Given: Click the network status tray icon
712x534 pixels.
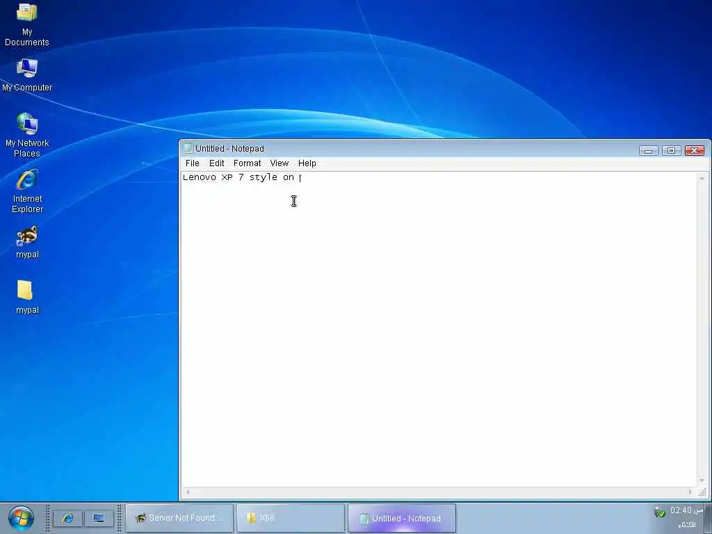Looking at the screenshot, I should (659, 512).
